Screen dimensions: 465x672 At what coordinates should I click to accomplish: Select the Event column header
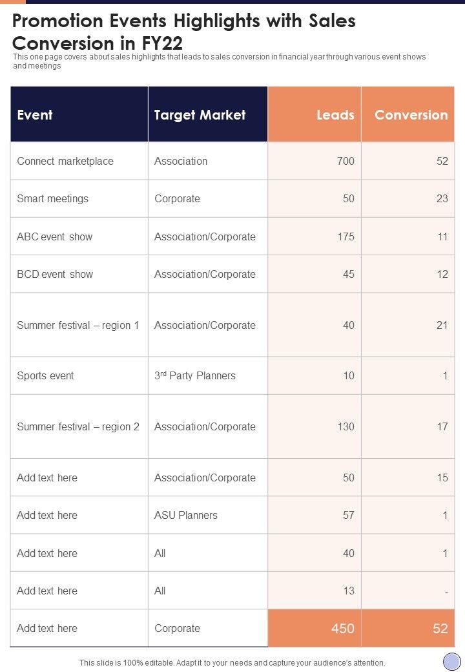point(35,115)
